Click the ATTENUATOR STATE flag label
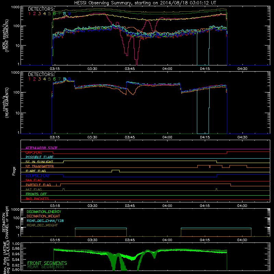The width and height of the screenshot is (274, 274). [41, 148]
